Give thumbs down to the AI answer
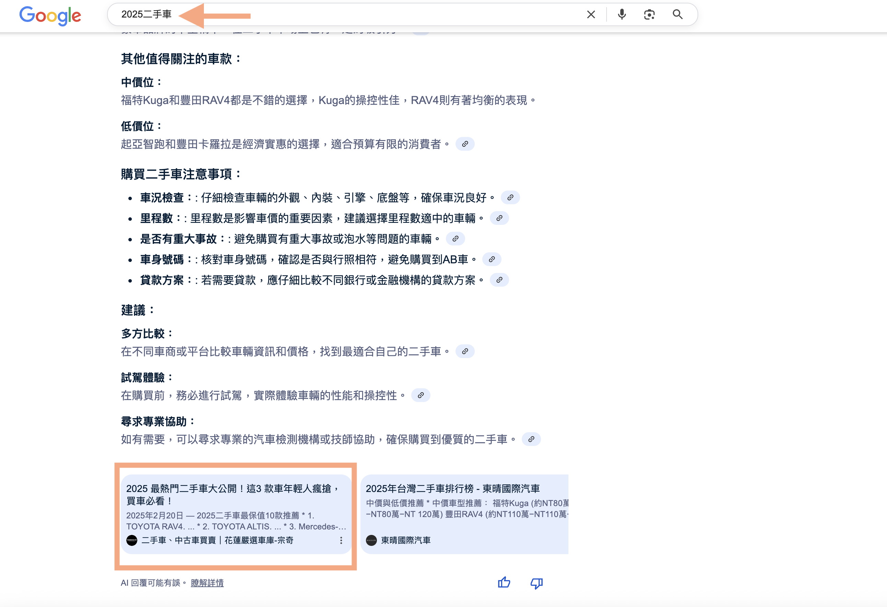 (x=536, y=583)
